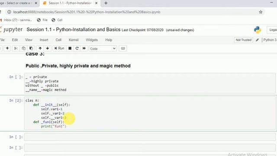
Task: Click the line self.__var3=3
Action: point(54,117)
